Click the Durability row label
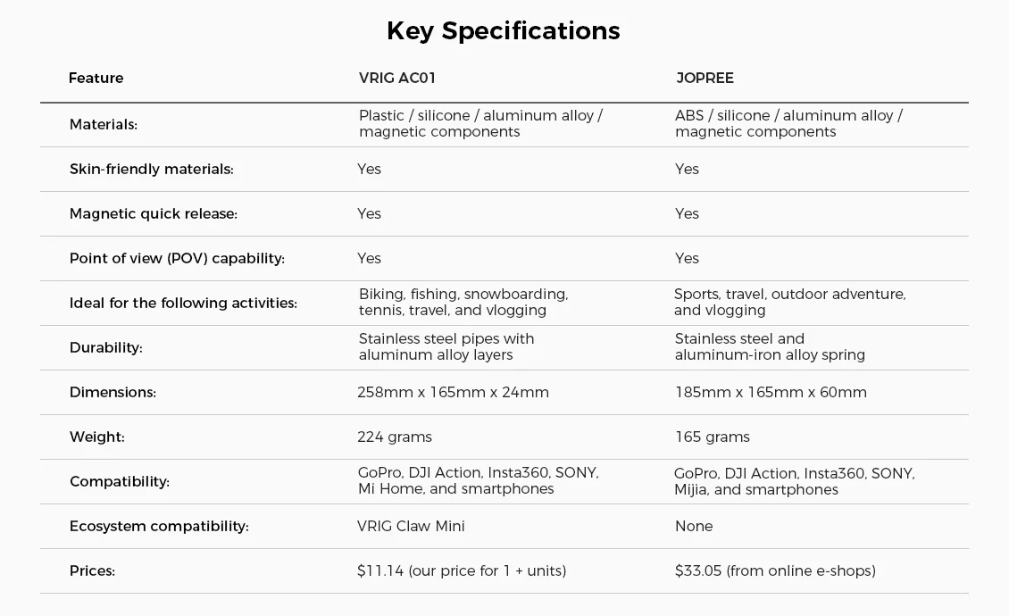Image resolution: width=1009 pixels, height=616 pixels. (105, 347)
